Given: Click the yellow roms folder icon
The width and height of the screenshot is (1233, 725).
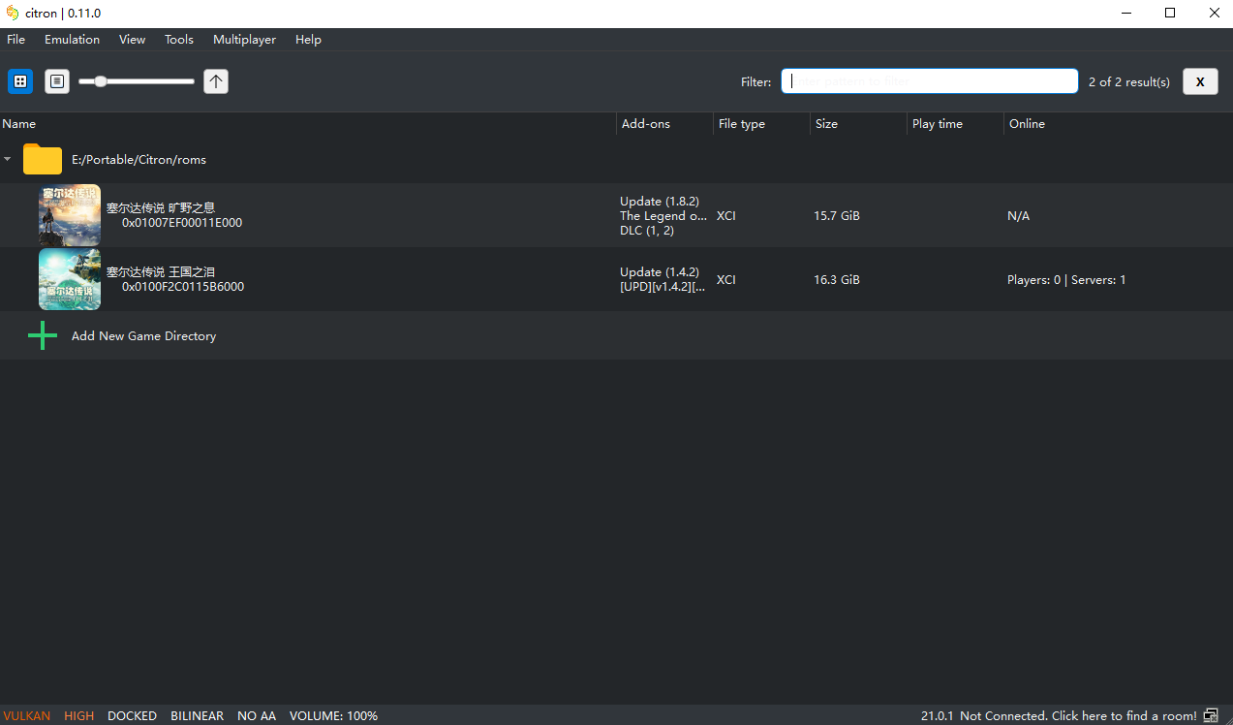Looking at the screenshot, I should [43, 159].
